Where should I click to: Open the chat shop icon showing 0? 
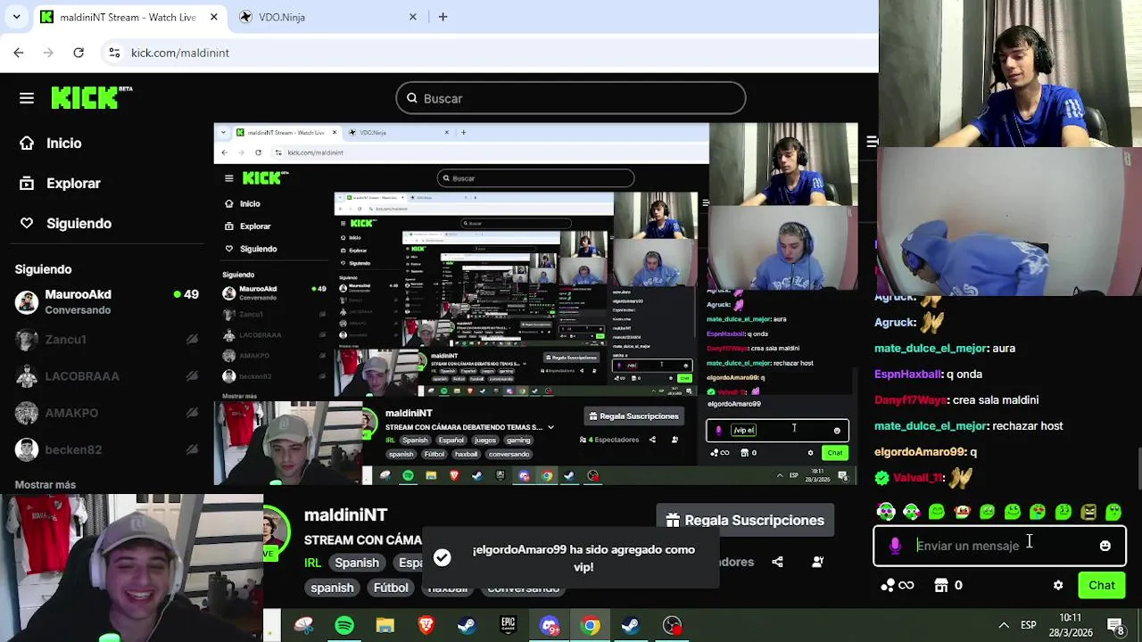(x=948, y=585)
